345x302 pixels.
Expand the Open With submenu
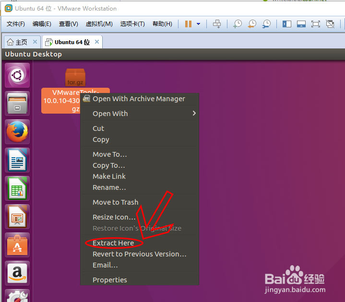(x=140, y=114)
